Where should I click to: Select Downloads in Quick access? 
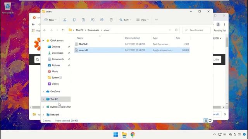(x=57, y=53)
